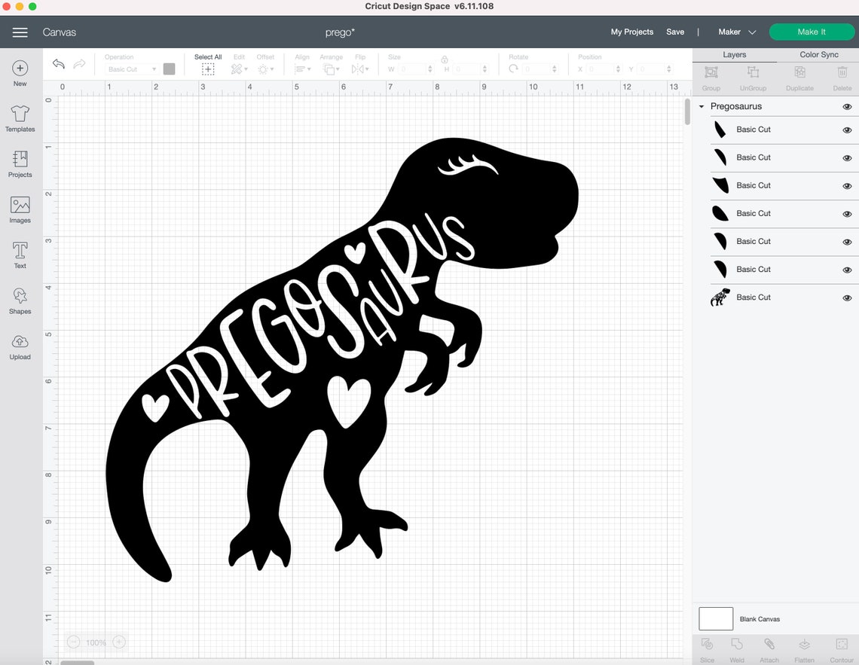Open the Shapes panel
The height and width of the screenshot is (665, 859).
[x=20, y=300]
